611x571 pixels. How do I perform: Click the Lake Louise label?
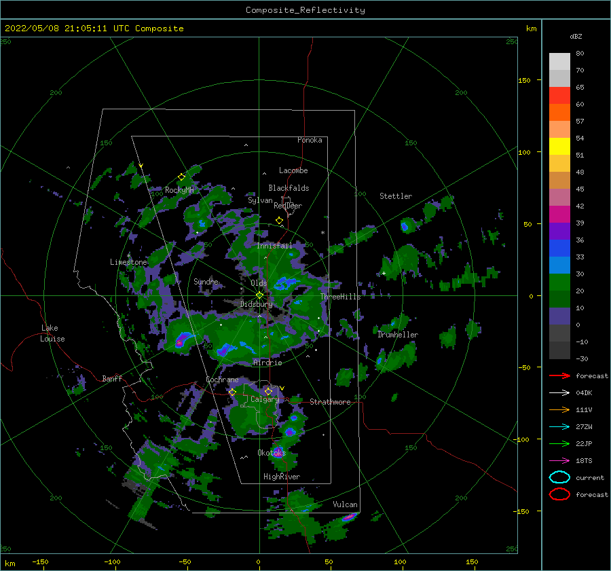click(x=52, y=333)
